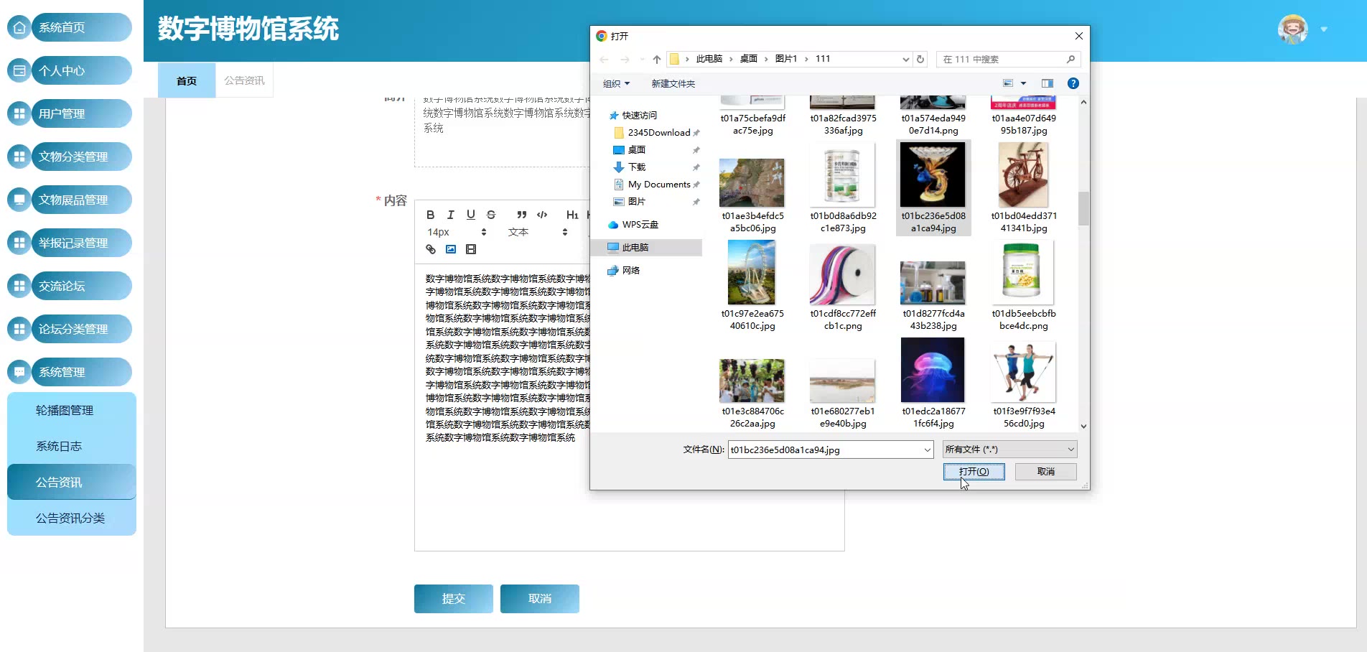Click the 系统首页 home icon in sidebar
Screen dimensions: 1367x652
tap(19, 27)
